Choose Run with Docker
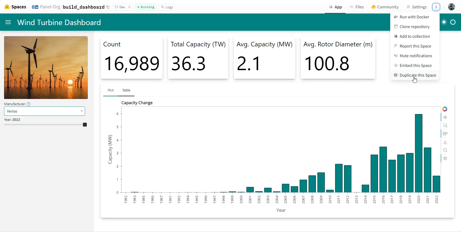 click(415, 17)
